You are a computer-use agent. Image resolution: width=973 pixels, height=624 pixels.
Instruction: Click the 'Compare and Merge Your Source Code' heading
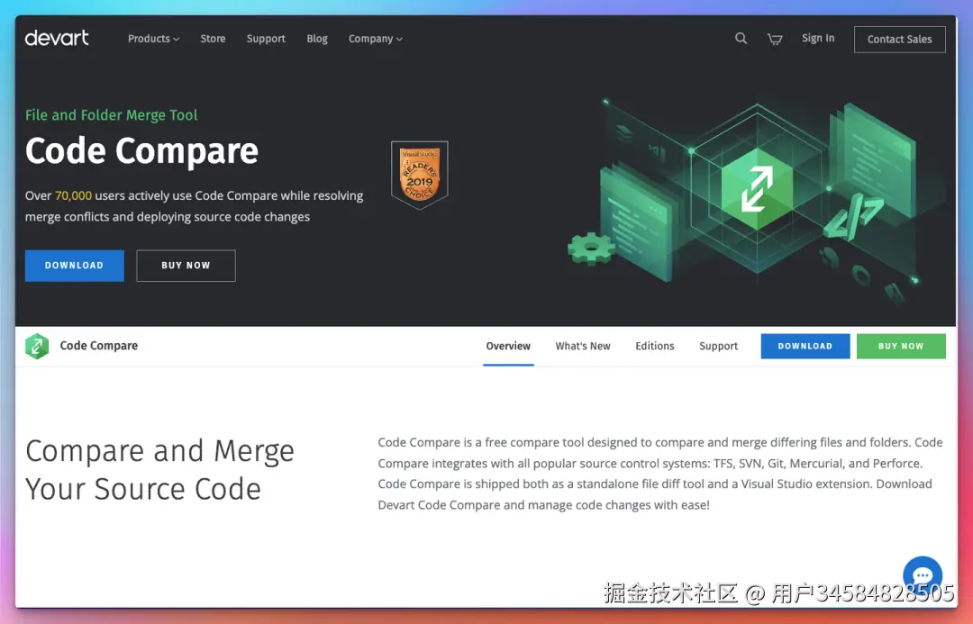click(x=159, y=469)
